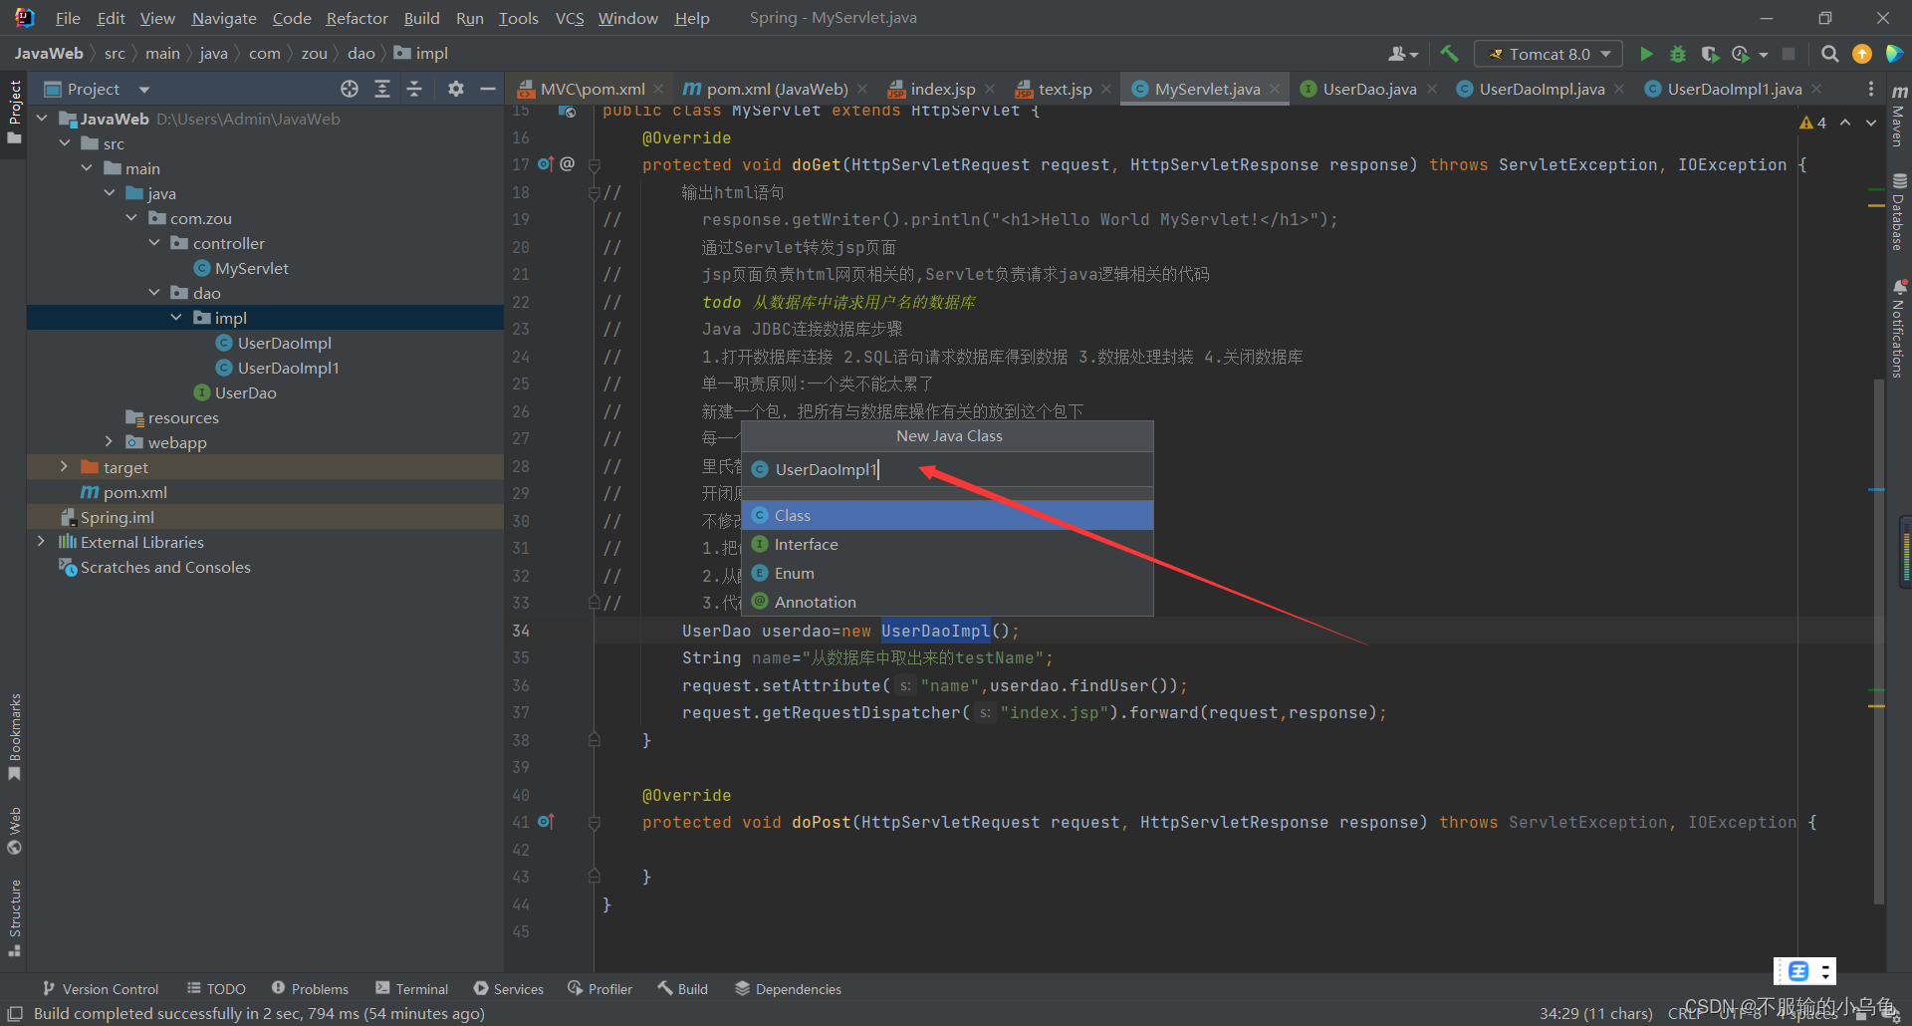Run the Tomcat 8.0 configuration
This screenshot has height=1026, width=1912.
[x=1646, y=54]
